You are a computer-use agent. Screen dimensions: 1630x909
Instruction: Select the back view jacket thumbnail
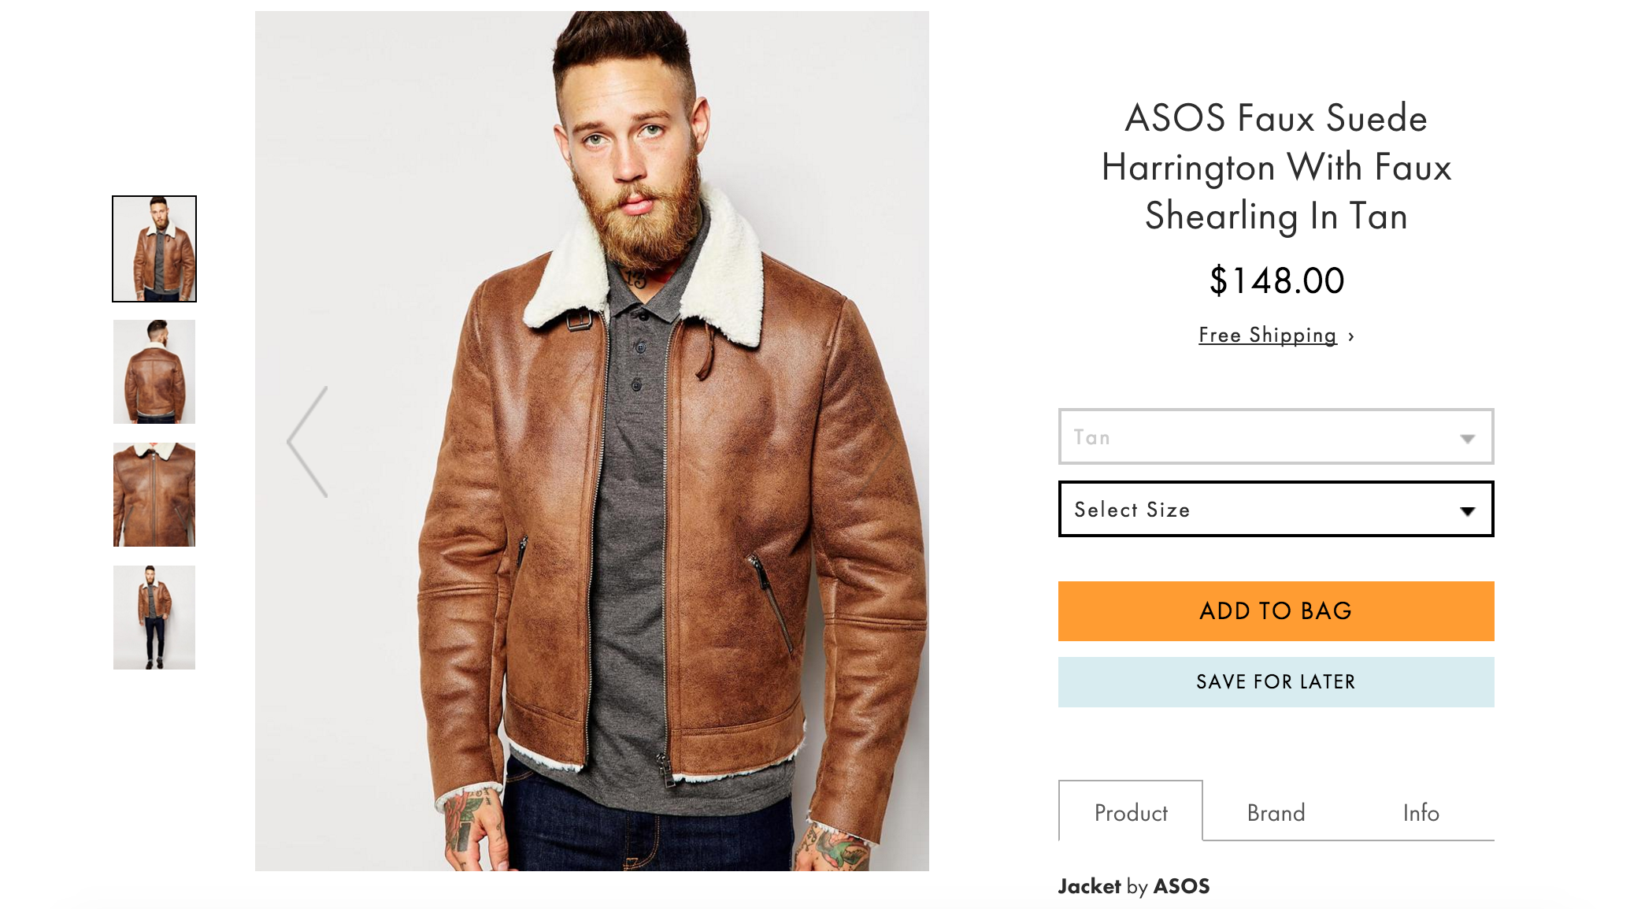154,372
